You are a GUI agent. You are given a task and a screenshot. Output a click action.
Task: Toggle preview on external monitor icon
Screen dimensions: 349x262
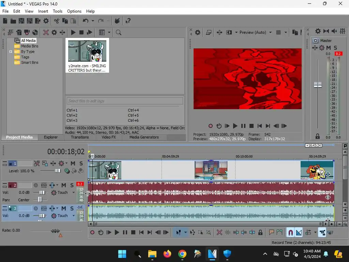click(209, 32)
